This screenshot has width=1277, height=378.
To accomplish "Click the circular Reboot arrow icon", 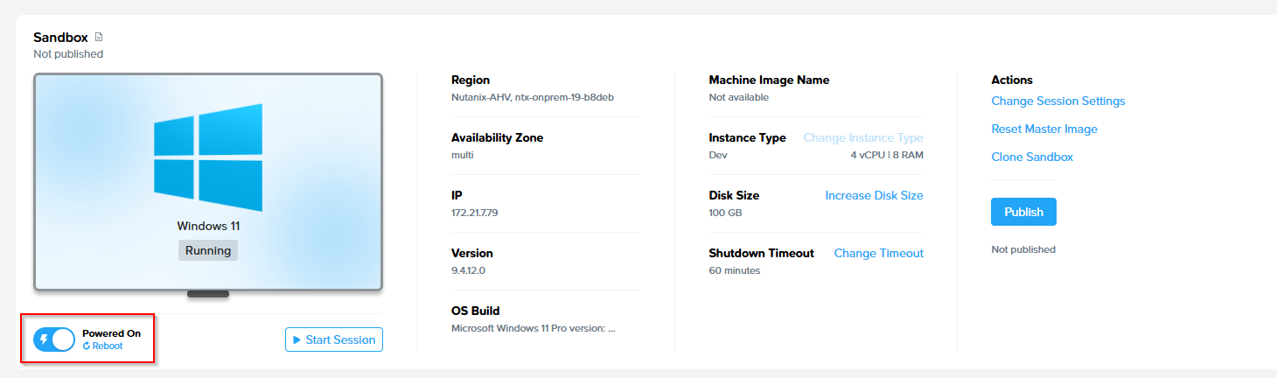I will [87, 346].
